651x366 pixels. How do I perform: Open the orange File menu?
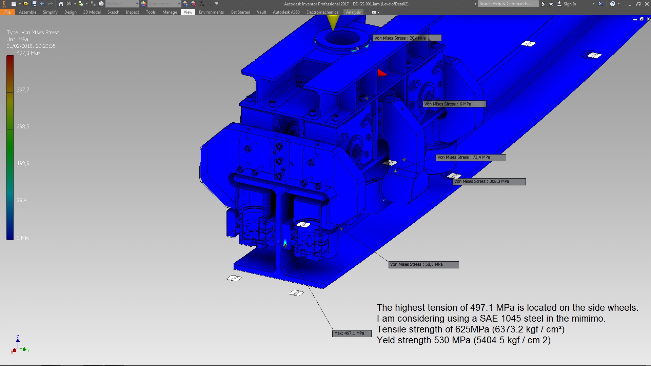(x=7, y=12)
